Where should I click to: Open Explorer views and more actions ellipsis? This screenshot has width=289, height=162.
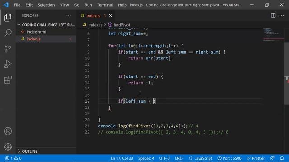69,15
